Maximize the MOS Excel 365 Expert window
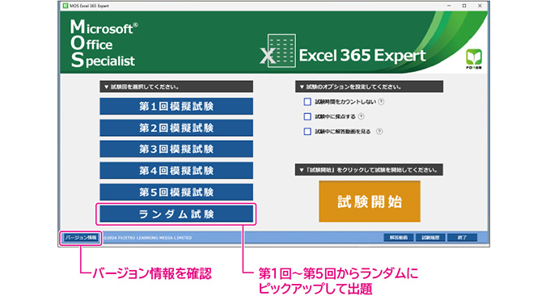 pyautogui.click(x=464, y=6)
